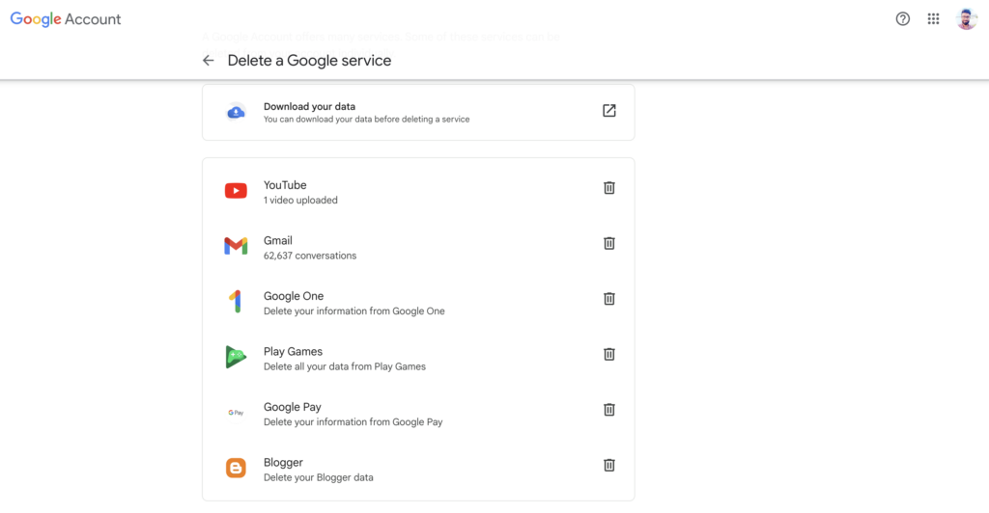Delete Gmail using its trash icon
989x513 pixels.
click(x=608, y=243)
